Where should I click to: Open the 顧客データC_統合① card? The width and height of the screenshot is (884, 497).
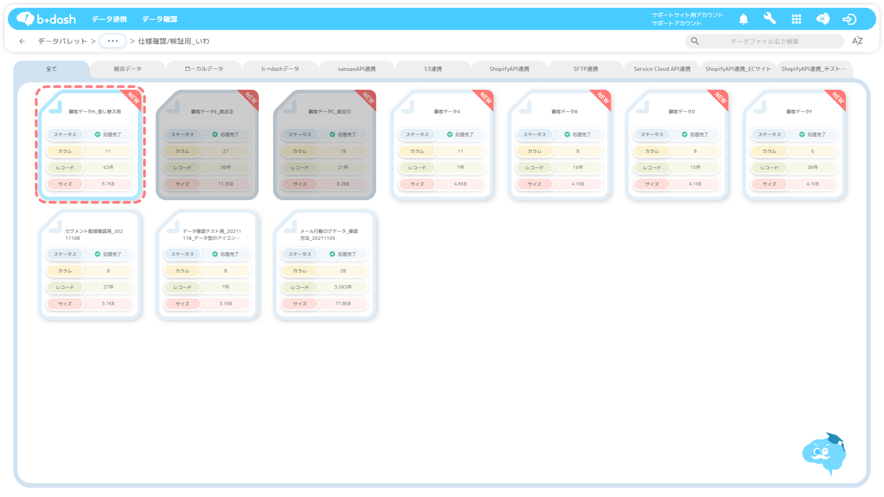(325, 144)
